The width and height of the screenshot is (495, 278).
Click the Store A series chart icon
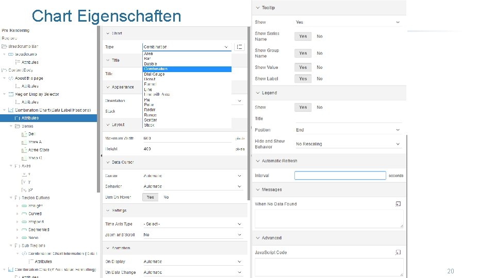[x=24, y=142]
